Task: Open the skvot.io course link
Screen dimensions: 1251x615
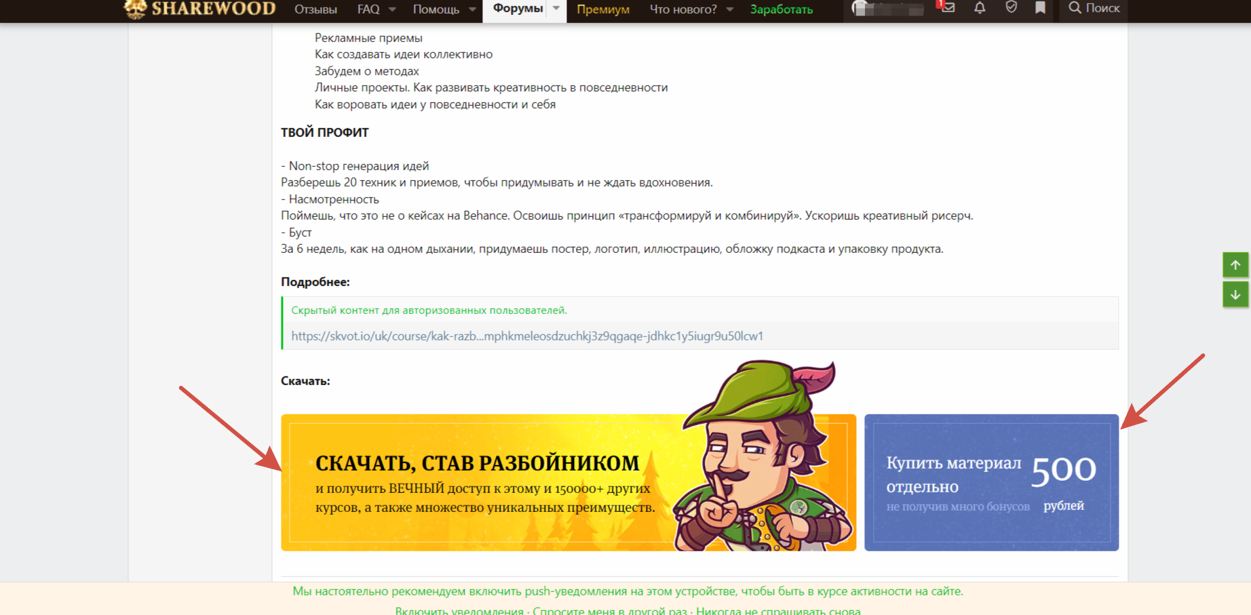Action: (x=527, y=336)
